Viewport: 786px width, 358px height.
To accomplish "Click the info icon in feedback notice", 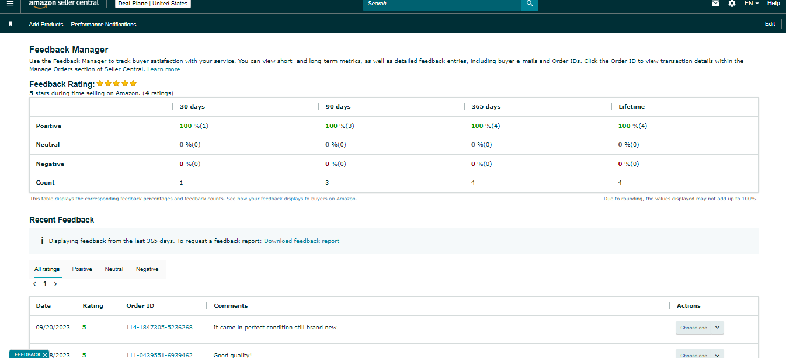I will pyautogui.click(x=42, y=241).
